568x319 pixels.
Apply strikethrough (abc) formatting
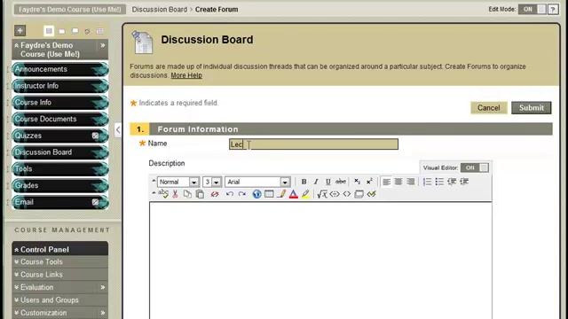pos(341,182)
